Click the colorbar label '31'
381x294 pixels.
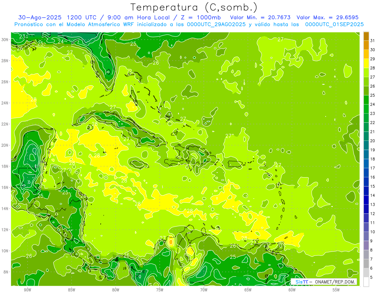pyautogui.click(x=373, y=41)
